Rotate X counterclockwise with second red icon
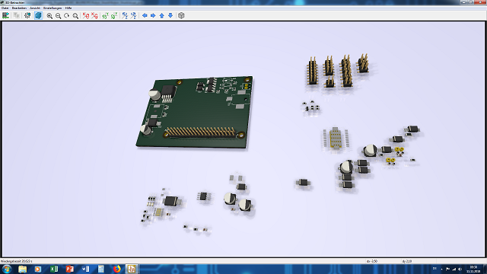Viewport: 487px width, 274px height. pyautogui.click(x=94, y=15)
